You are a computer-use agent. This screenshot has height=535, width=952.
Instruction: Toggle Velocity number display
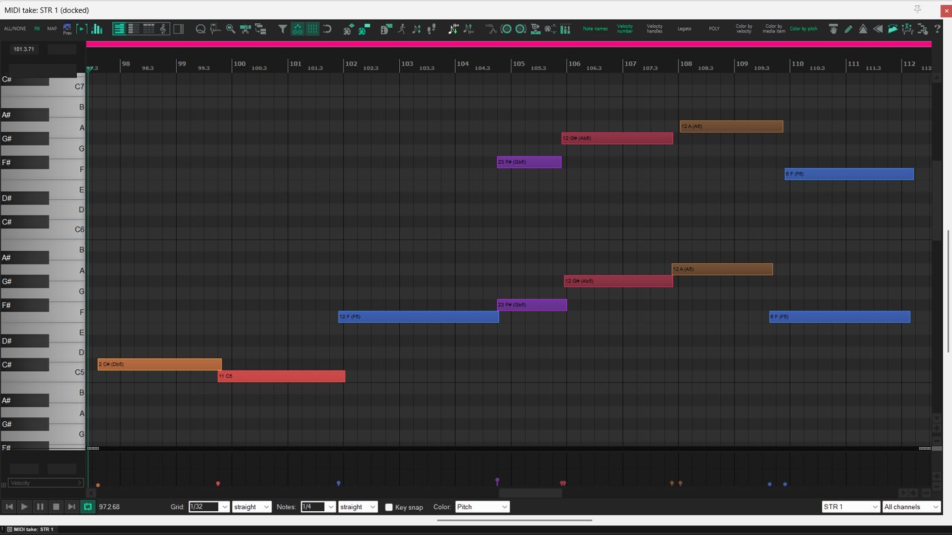625,29
